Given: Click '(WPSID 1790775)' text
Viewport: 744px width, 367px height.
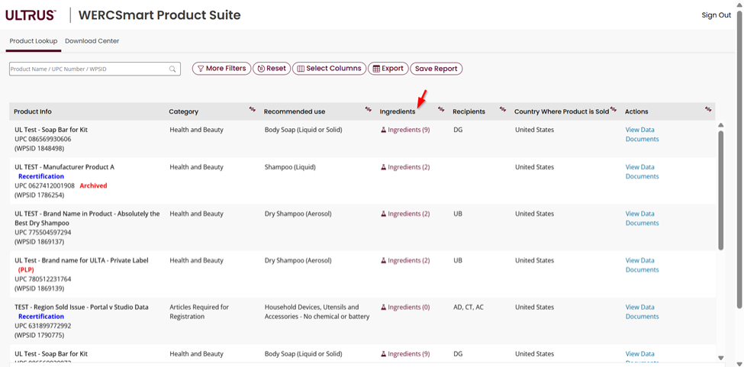Looking at the screenshot, I should 40,335.
